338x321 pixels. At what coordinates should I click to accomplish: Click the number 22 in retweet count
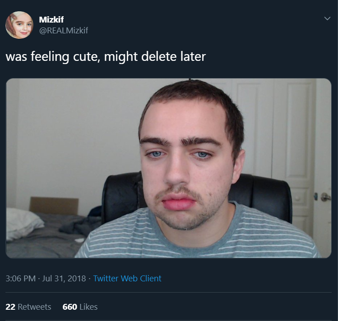(x=10, y=307)
